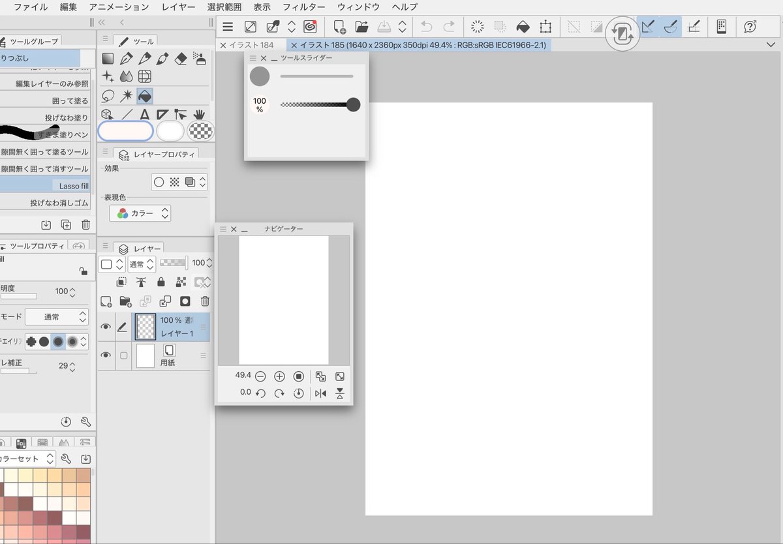Select the Eraser tool icon

click(x=181, y=59)
